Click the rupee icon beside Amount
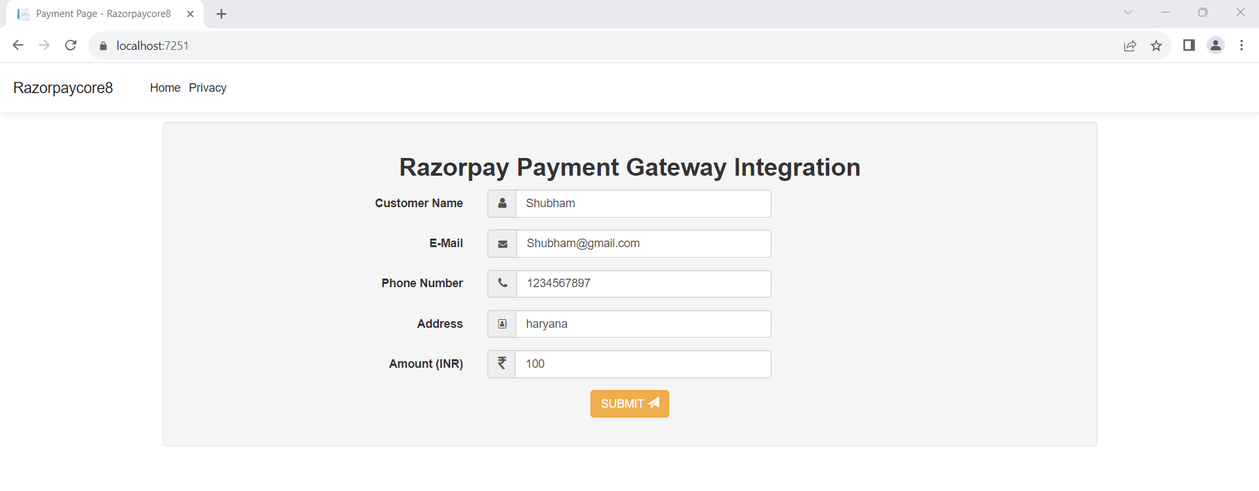Image resolution: width=1259 pixels, height=491 pixels. 502,363
